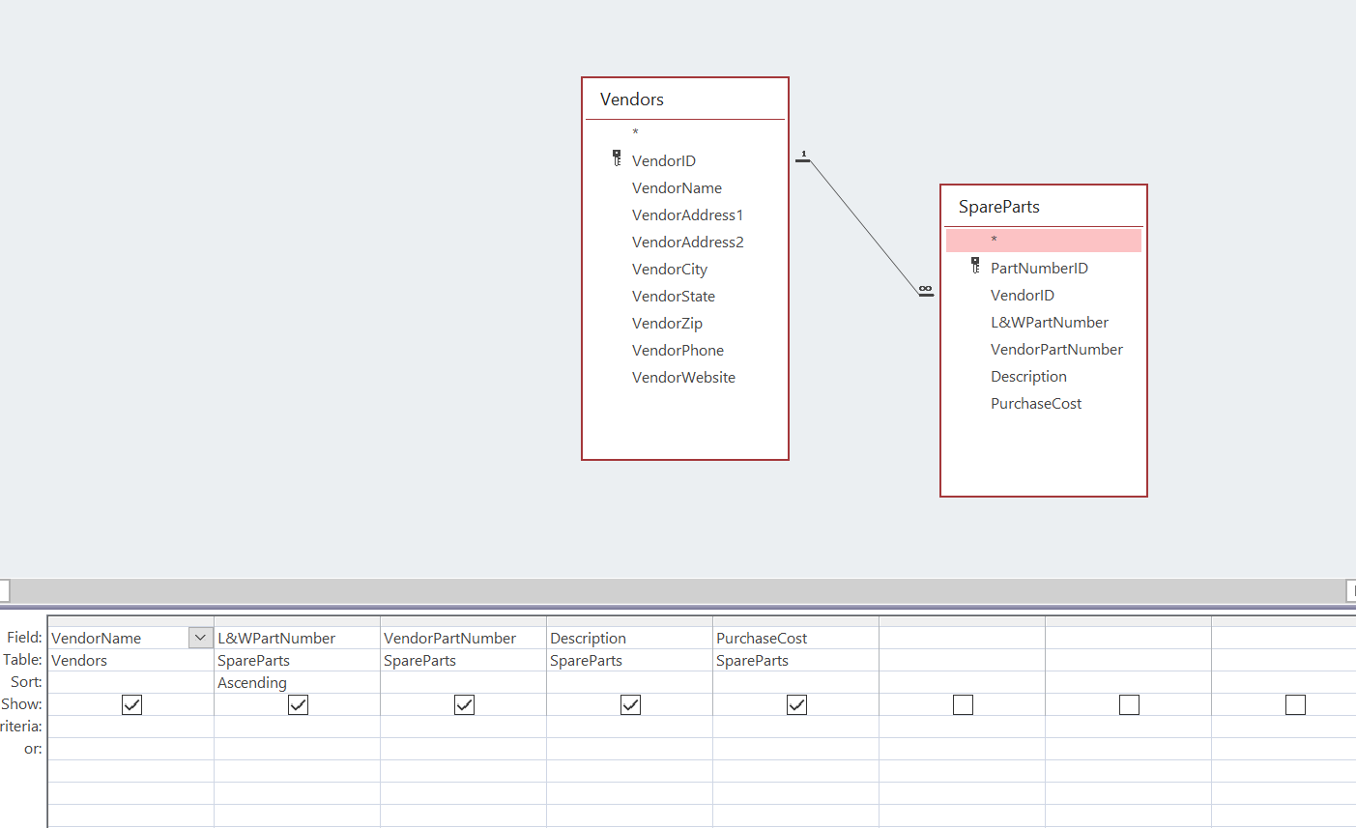
Task: Toggle Show checkbox under PurchaseCost column
Action: pos(797,705)
